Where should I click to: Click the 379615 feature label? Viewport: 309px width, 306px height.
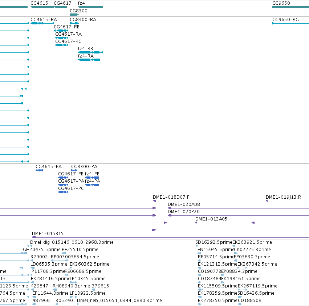click(101, 286)
